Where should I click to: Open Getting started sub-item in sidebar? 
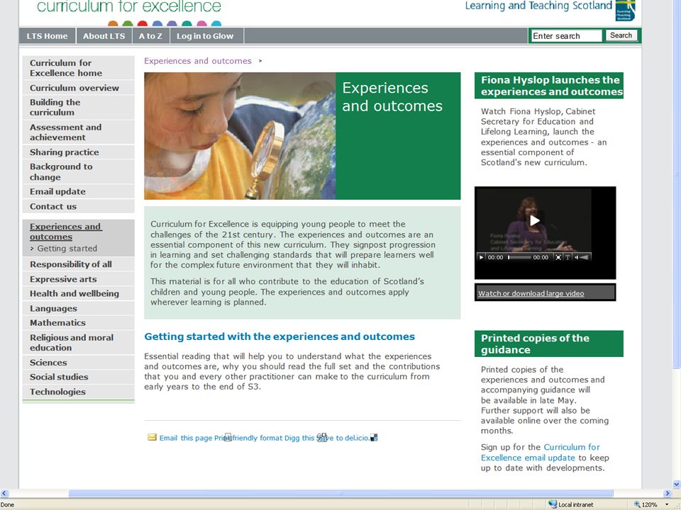[67, 249]
